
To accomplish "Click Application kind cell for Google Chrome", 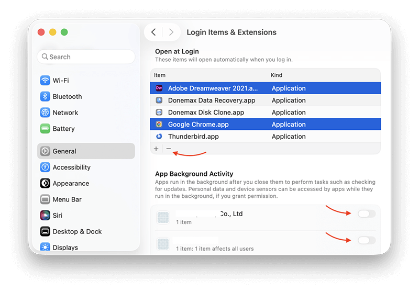I will pos(289,125).
